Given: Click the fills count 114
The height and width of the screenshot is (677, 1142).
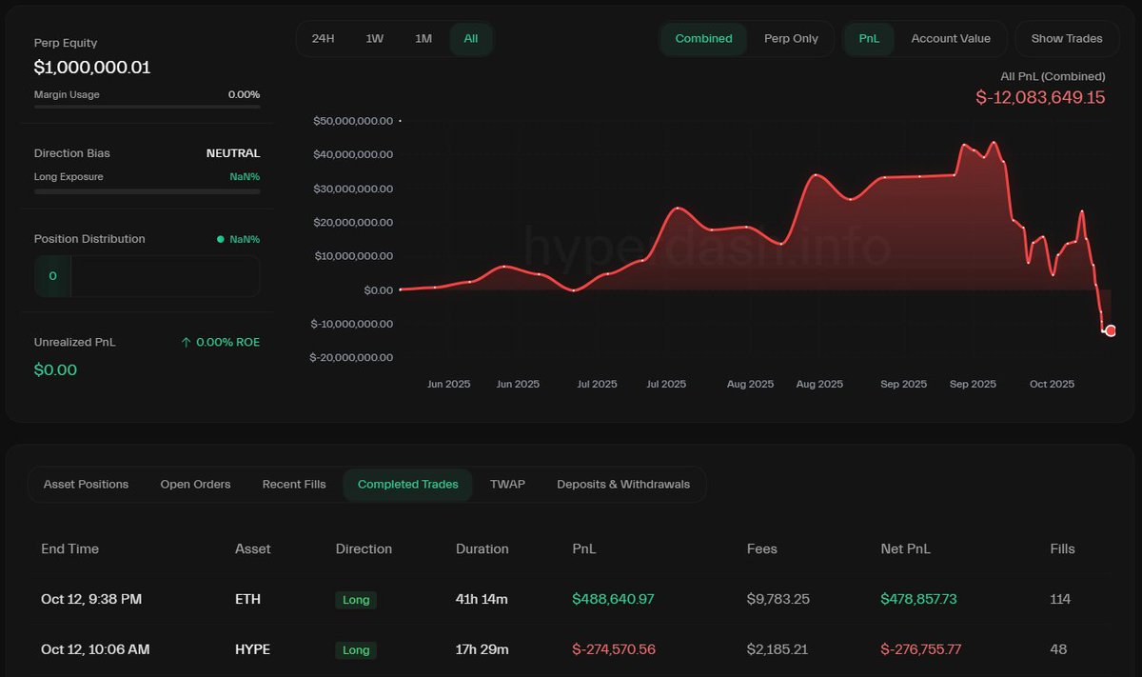Looking at the screenshot, I should 1060,600.
